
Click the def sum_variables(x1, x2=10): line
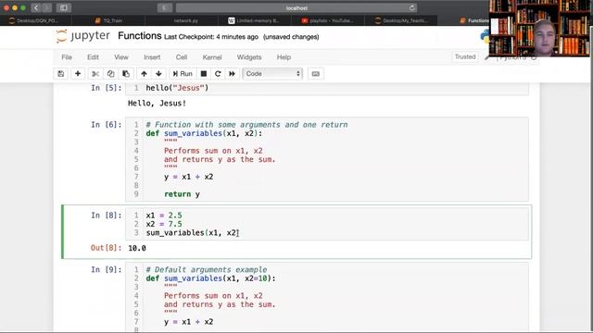(211, 278)
